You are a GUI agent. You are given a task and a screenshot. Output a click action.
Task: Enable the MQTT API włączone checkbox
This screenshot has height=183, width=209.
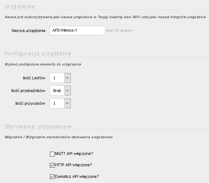coord(52,154)
